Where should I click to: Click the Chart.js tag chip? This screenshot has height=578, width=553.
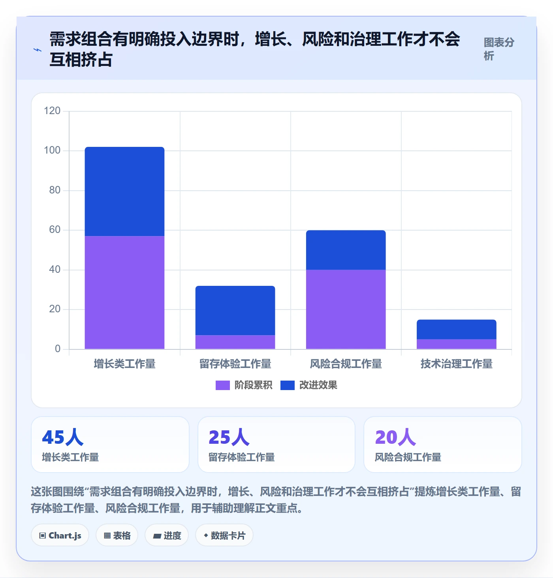[60, 535]
